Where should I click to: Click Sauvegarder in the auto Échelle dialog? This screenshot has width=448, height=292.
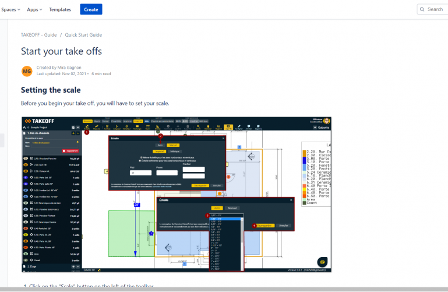coord(265,226)
